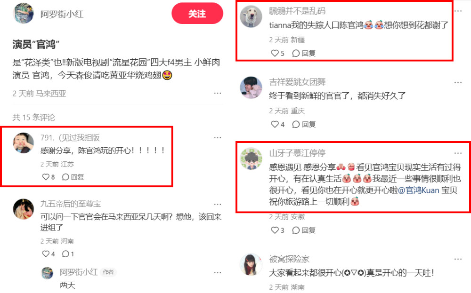Open 阿罗街小红 author profile avatar at top
The width and height of the screenshot is (471, 293).
click(24, 14)
